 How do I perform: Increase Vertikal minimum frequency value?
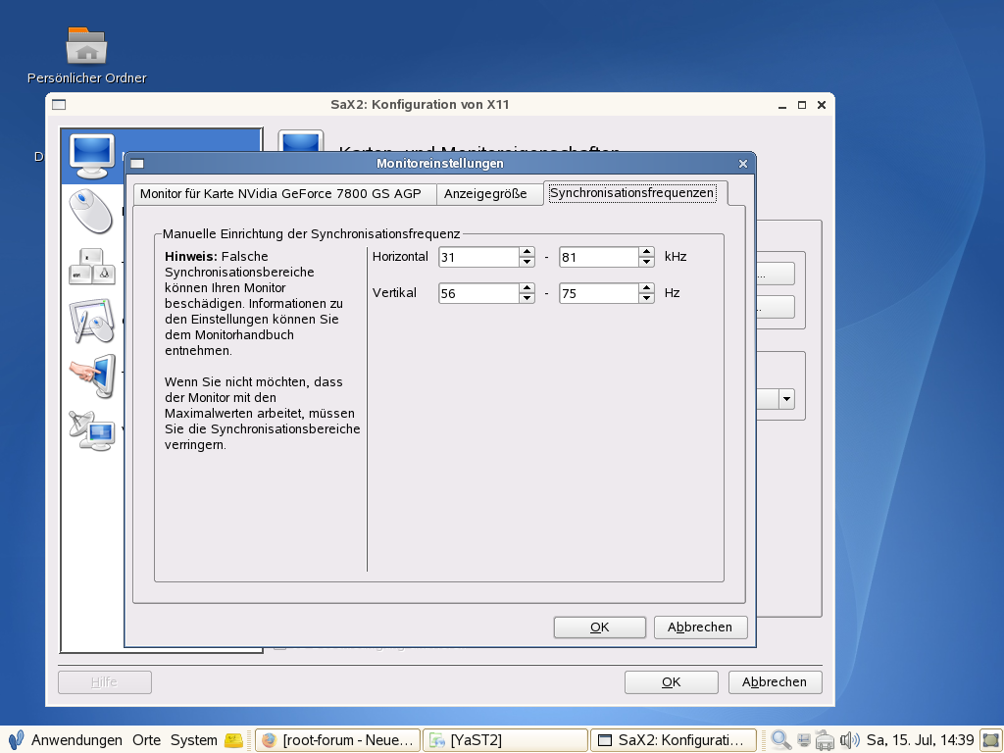click(527, 288)
